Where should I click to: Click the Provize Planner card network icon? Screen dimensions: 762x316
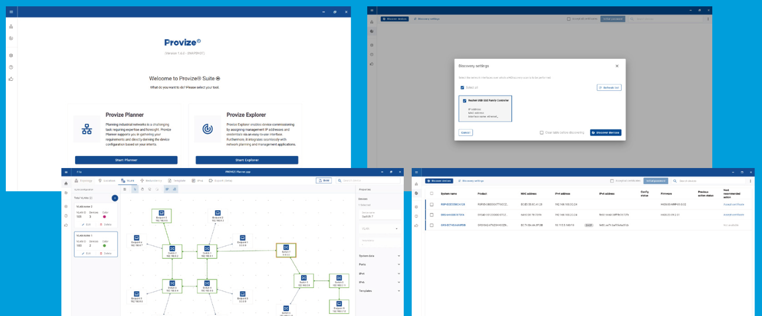click(87, 129)
